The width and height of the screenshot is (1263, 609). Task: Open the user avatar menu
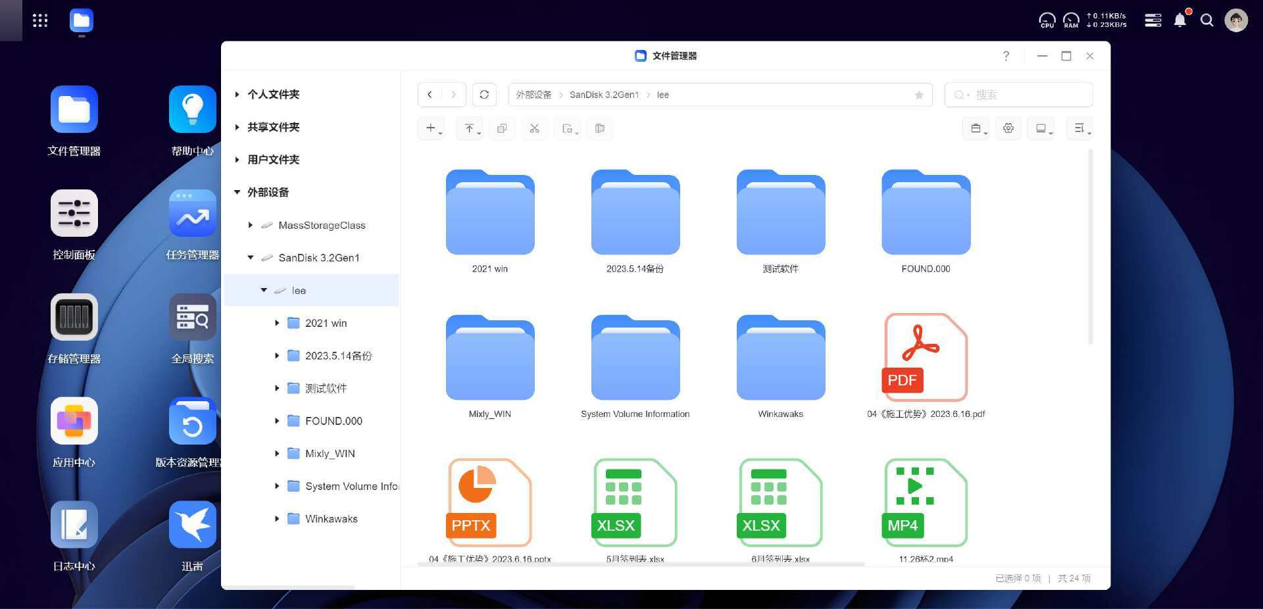1236,20
